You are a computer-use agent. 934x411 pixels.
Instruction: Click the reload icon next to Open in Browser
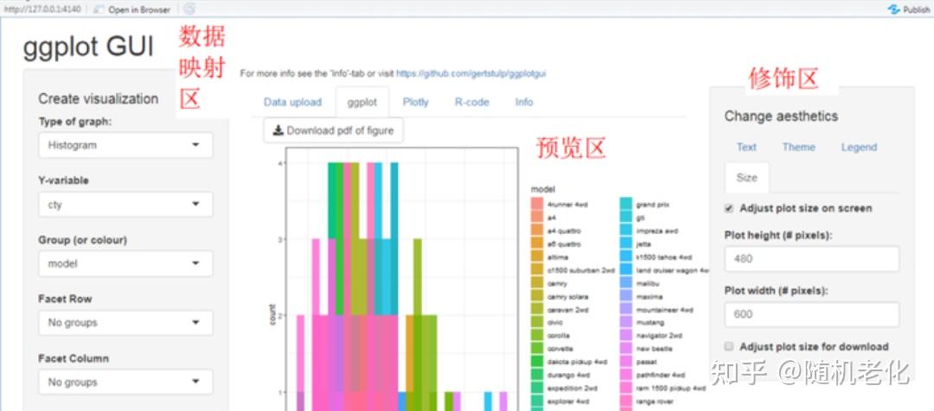coord(189,9)
